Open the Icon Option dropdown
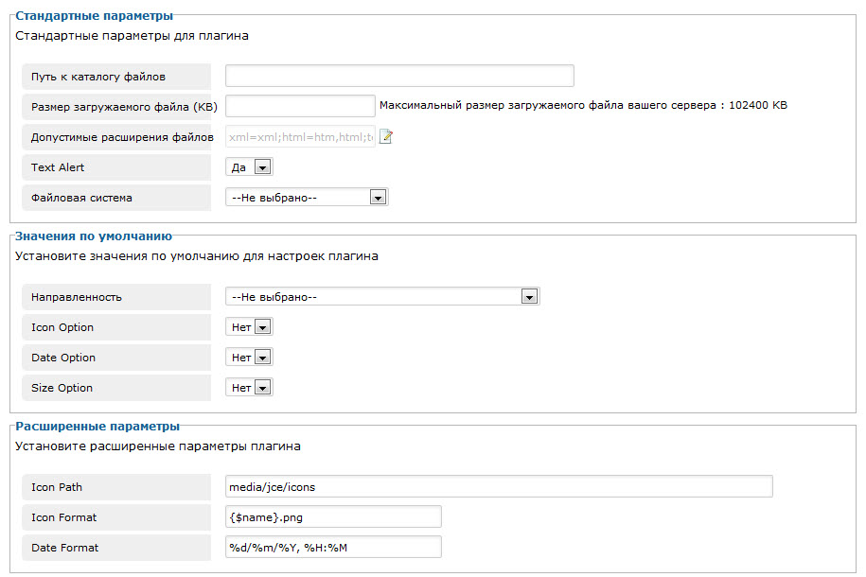This screenshot has height=577, width=866. (x=249, y=327)
